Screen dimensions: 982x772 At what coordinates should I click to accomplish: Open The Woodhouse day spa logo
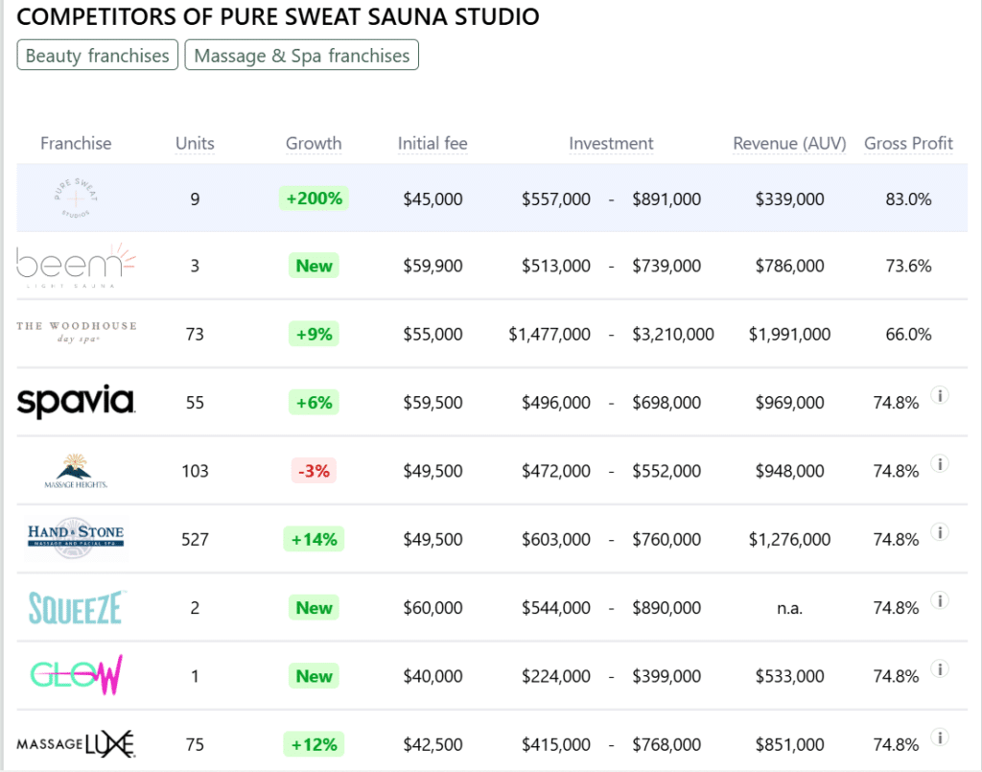pyautogui.click(x=76, y=332)
